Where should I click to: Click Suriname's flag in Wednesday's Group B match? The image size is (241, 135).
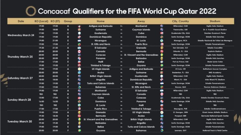[79, 29]
